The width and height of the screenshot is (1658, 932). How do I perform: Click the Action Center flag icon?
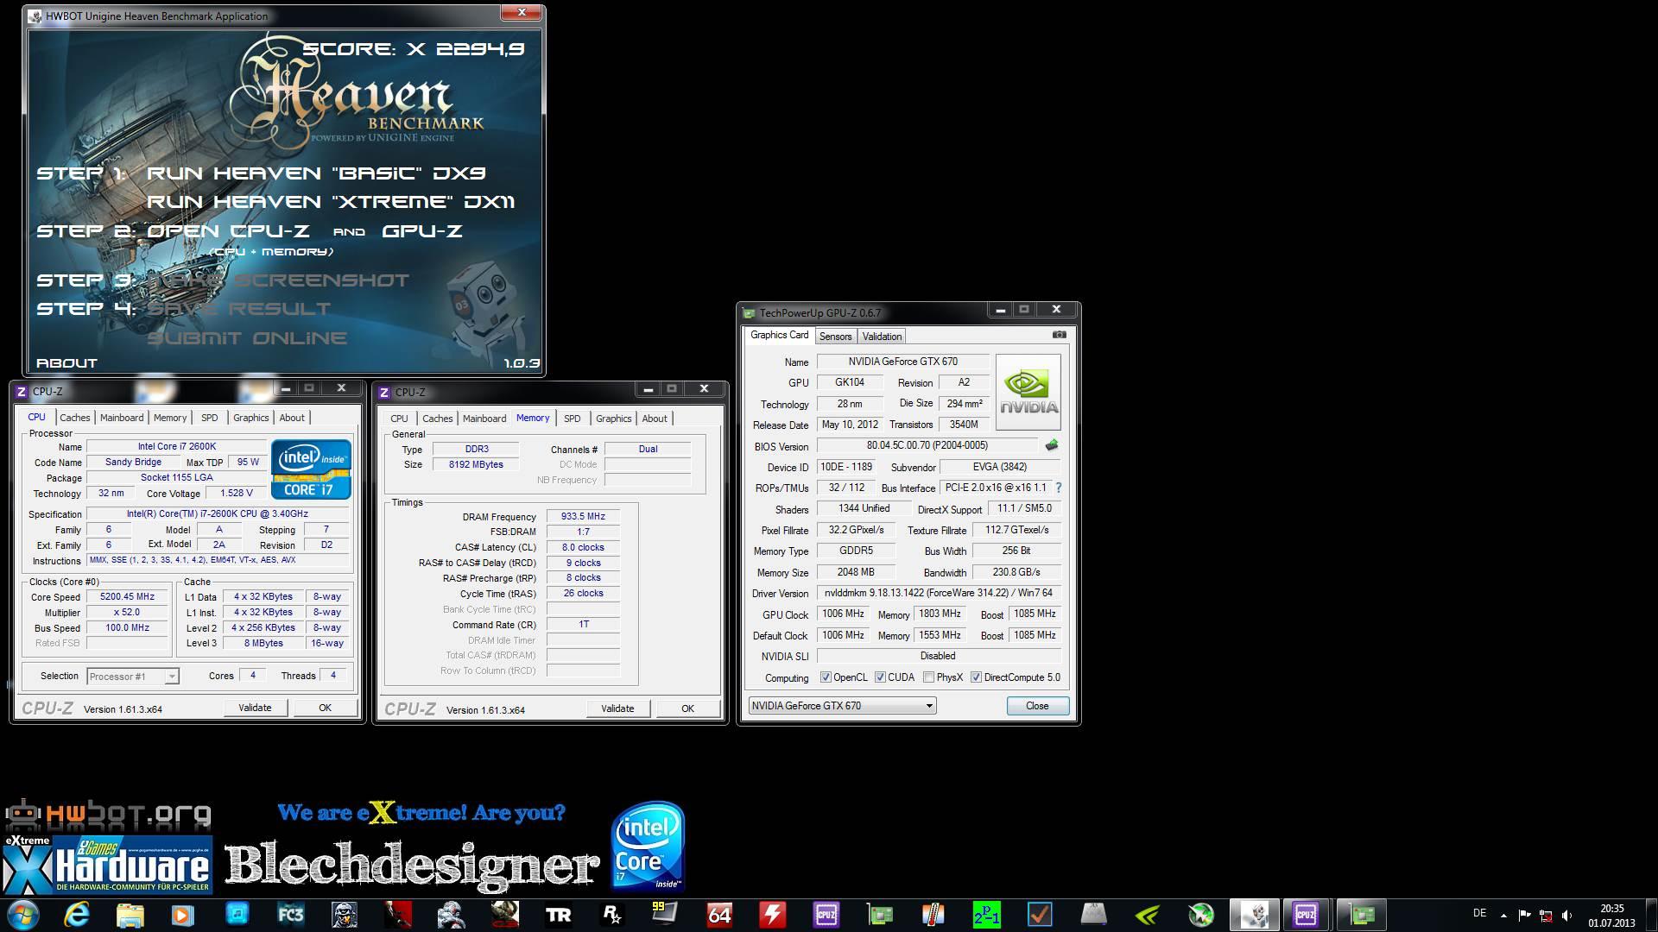coord(1524,916)
